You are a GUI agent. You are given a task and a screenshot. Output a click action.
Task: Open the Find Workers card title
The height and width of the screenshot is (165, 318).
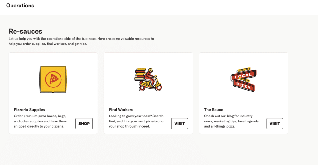(121, 110)
